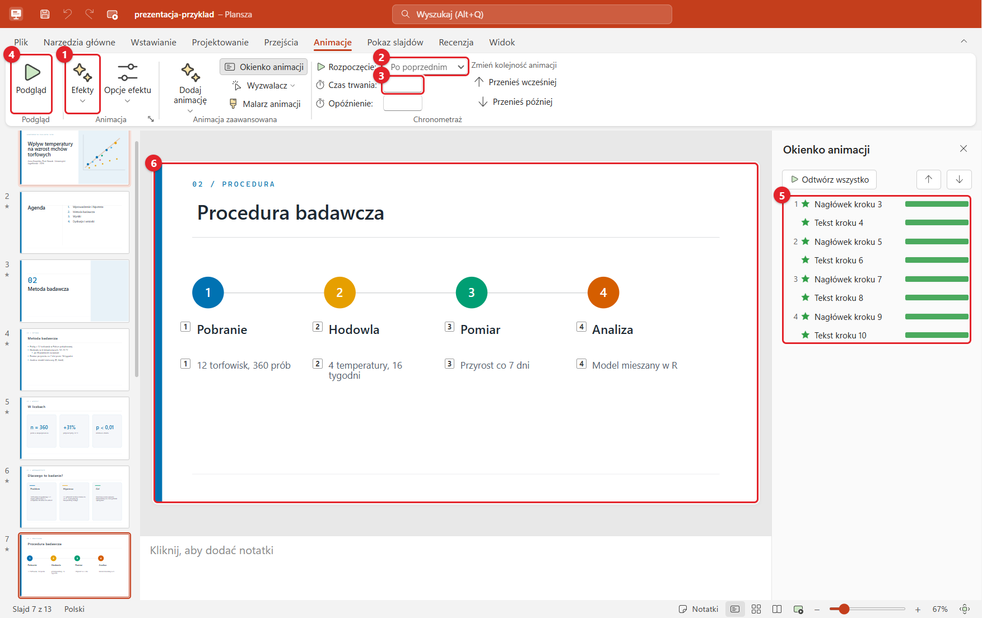The width and height of the screenshot is (982, 618).
Task: Select Nagłówek kroku 9 animation entry
Action: (877, 317)
